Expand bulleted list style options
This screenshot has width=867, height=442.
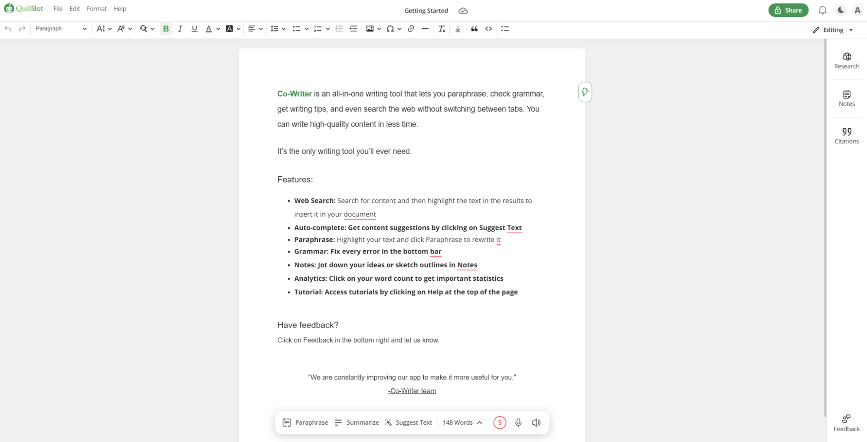(x=307, y=29)
